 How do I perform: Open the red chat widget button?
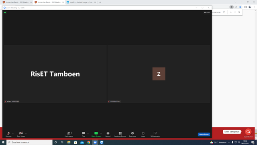click(x=248, y=132)
